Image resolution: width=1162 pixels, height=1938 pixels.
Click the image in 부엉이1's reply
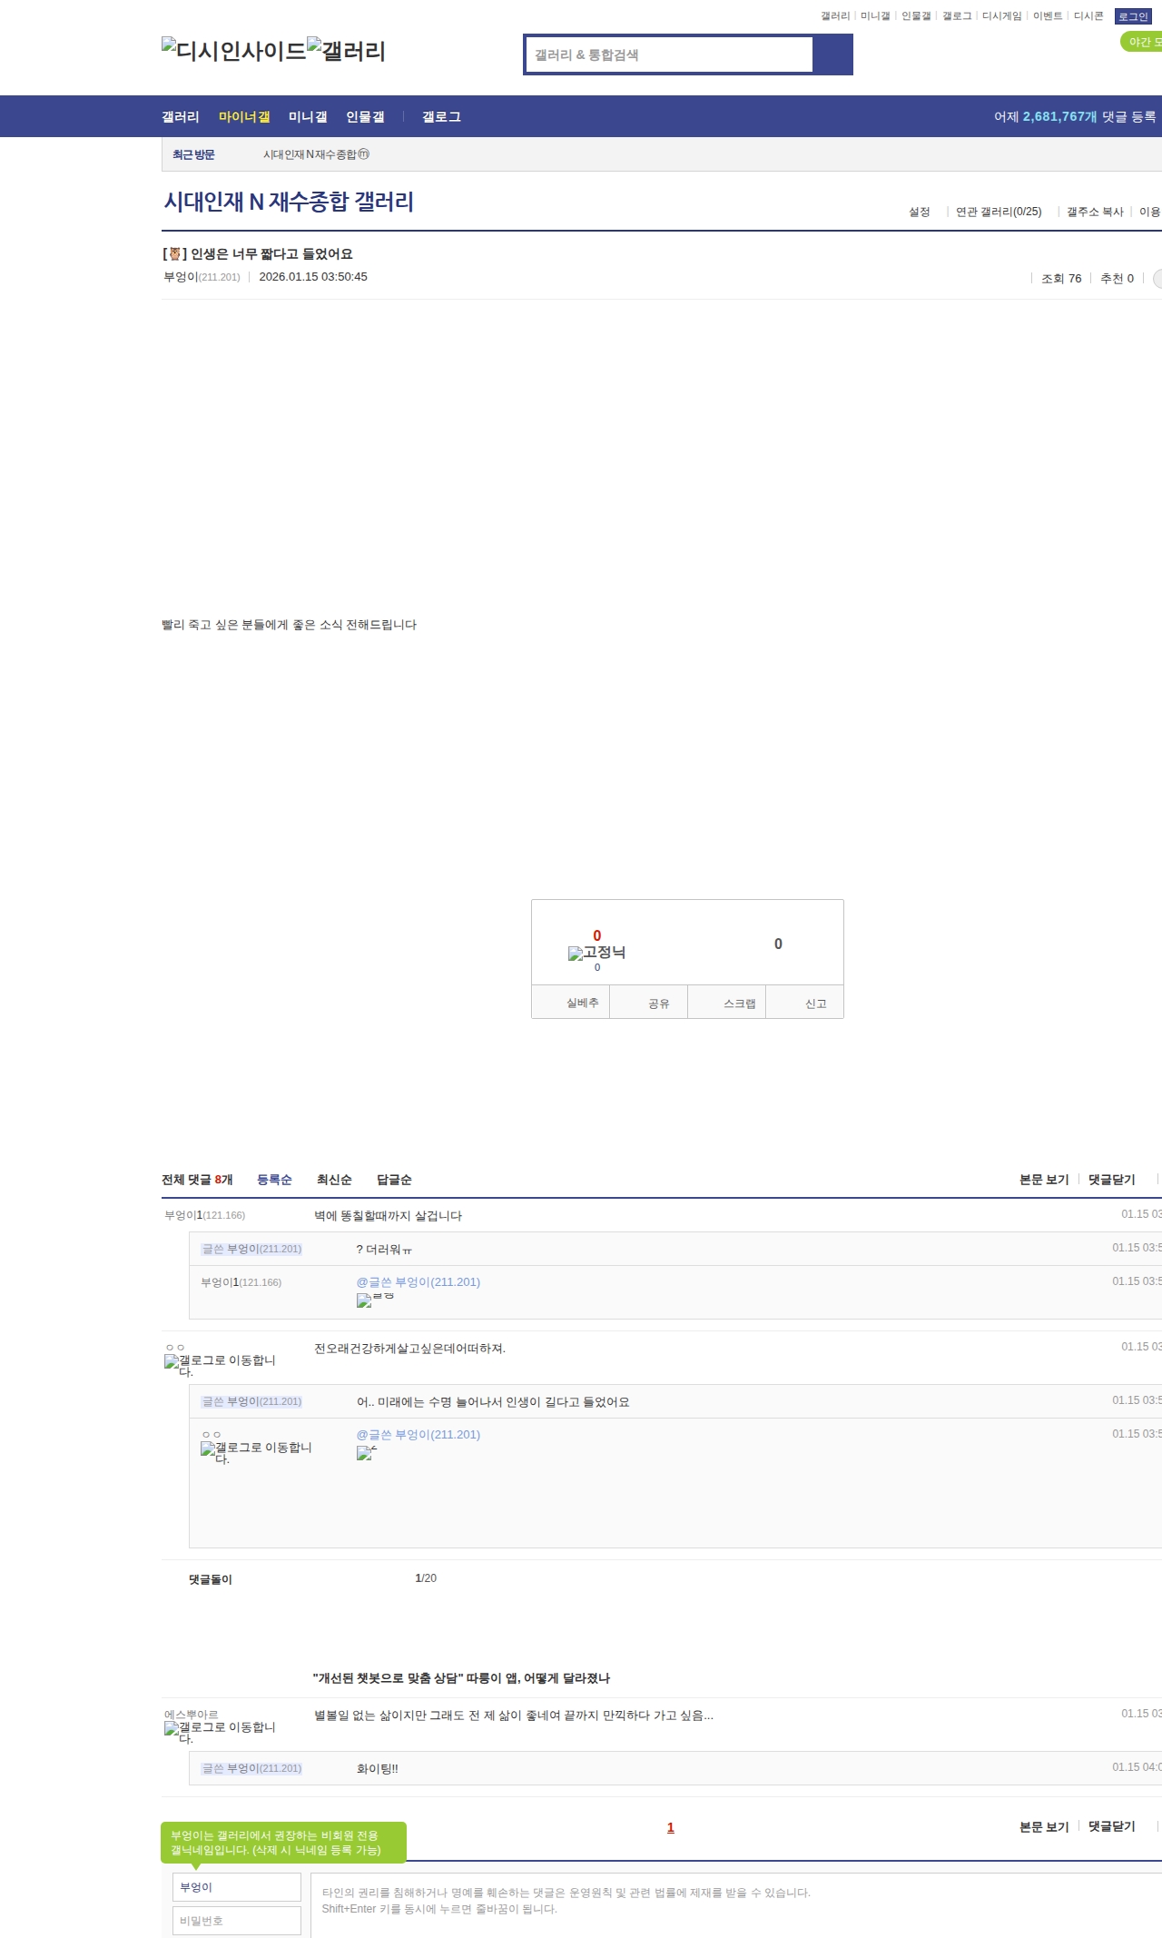(375, 1300)
